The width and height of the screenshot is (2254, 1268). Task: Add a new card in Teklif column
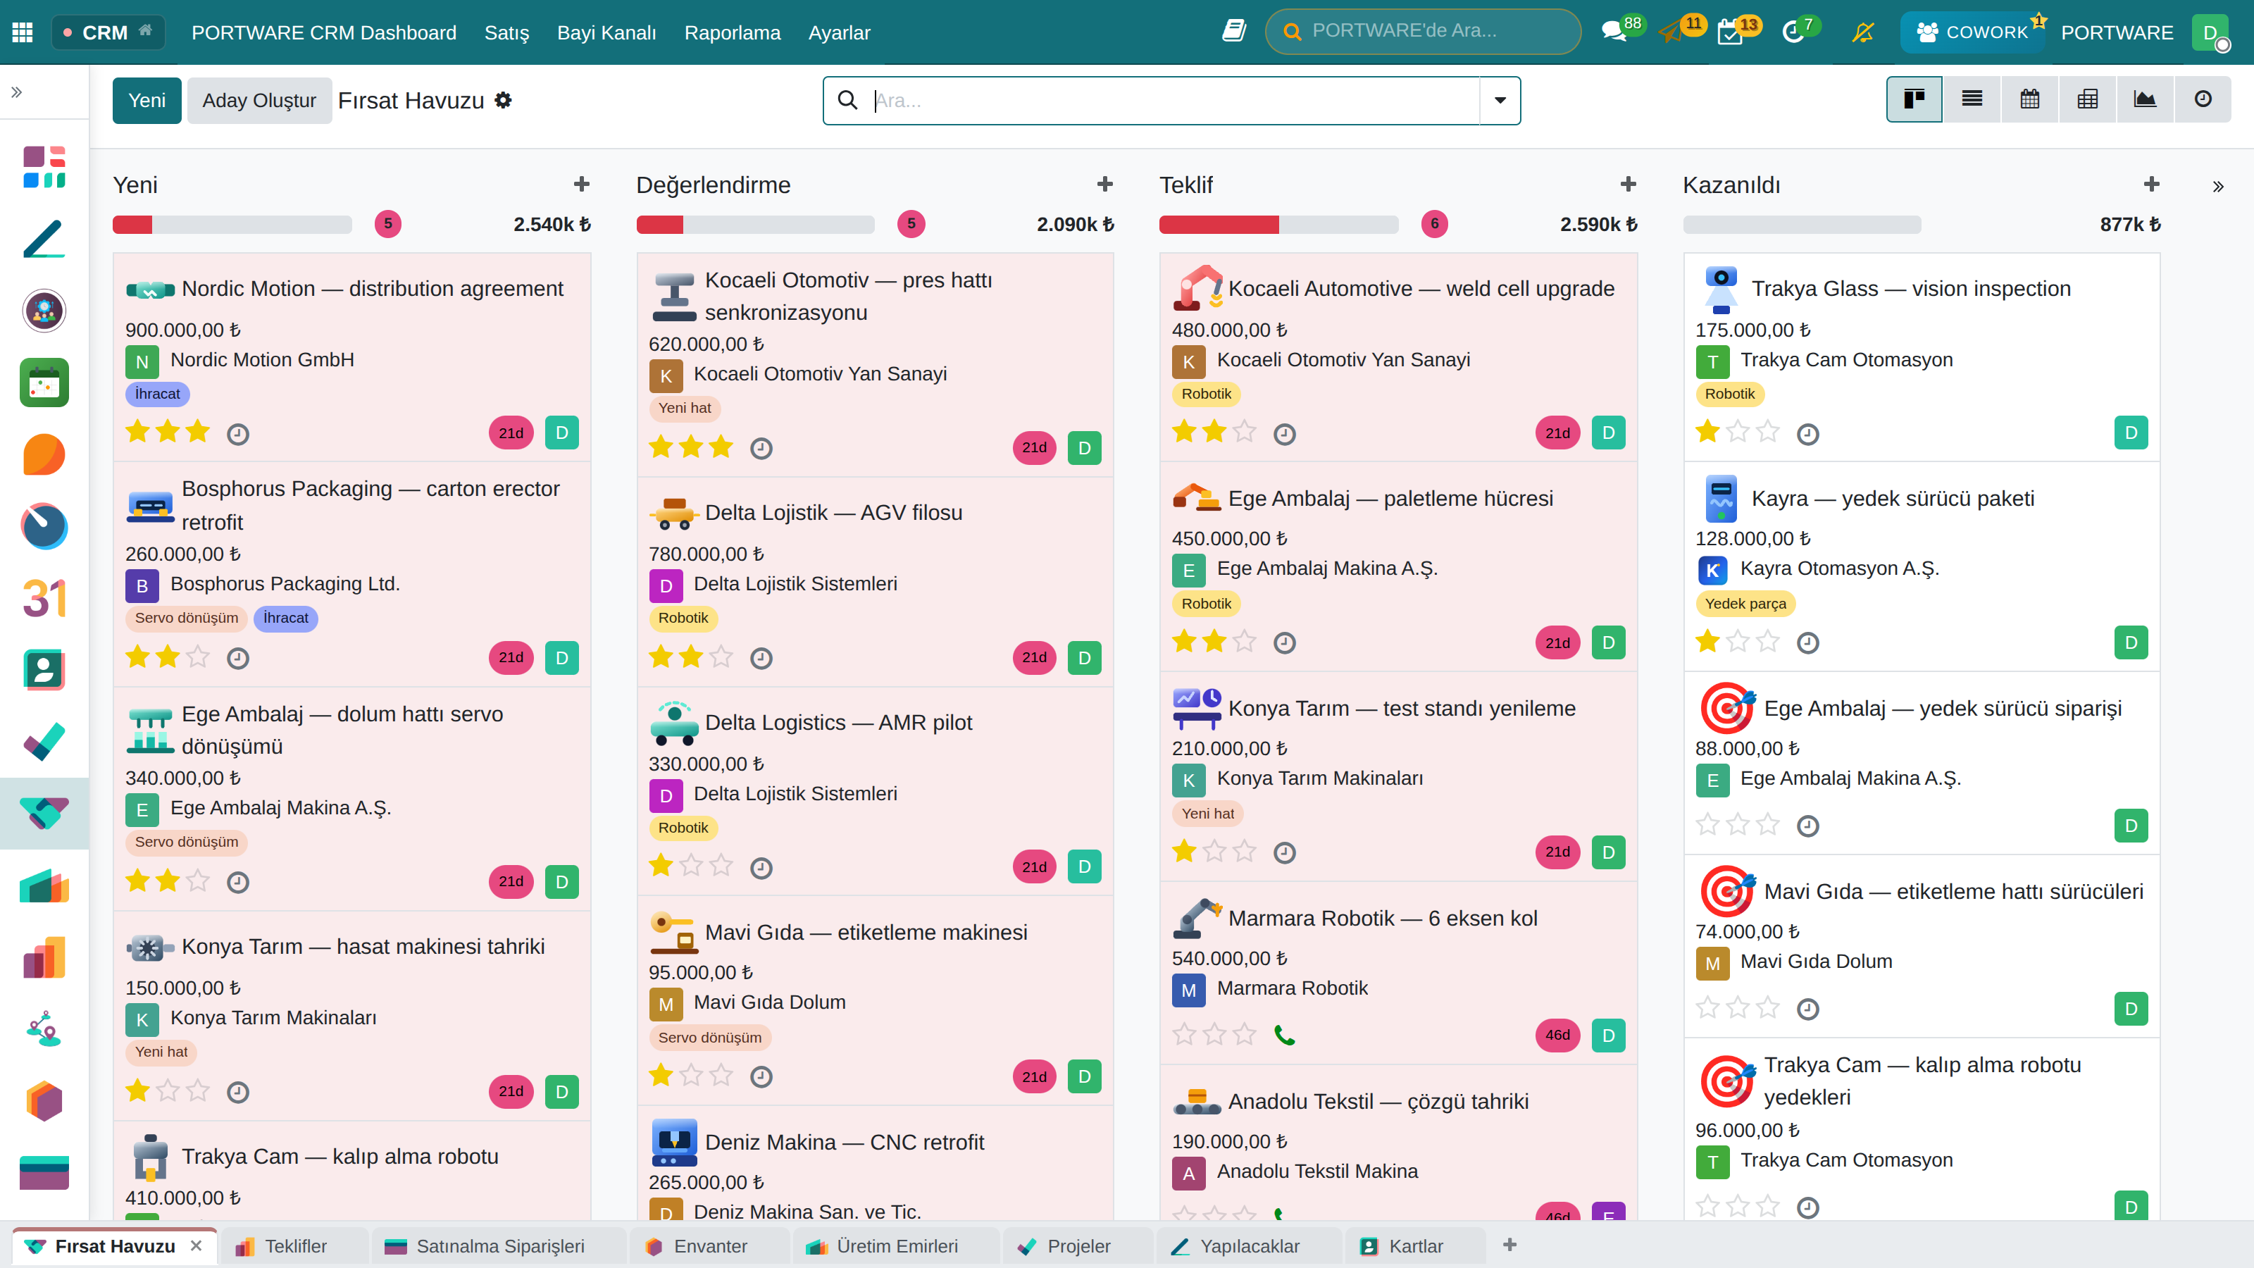pos(1628,184)
